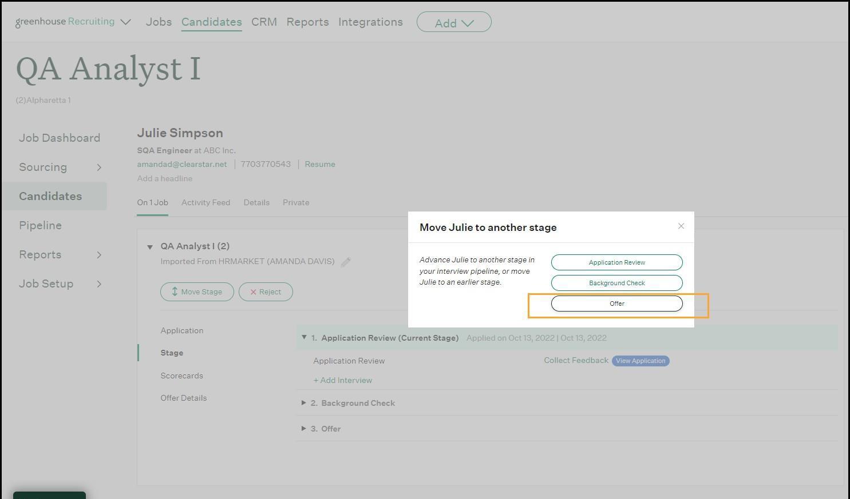This screenshot has width=850, height=499.
Task: Collapse the 1. Application Review stage triangle
Action: (x=304, y=337)
